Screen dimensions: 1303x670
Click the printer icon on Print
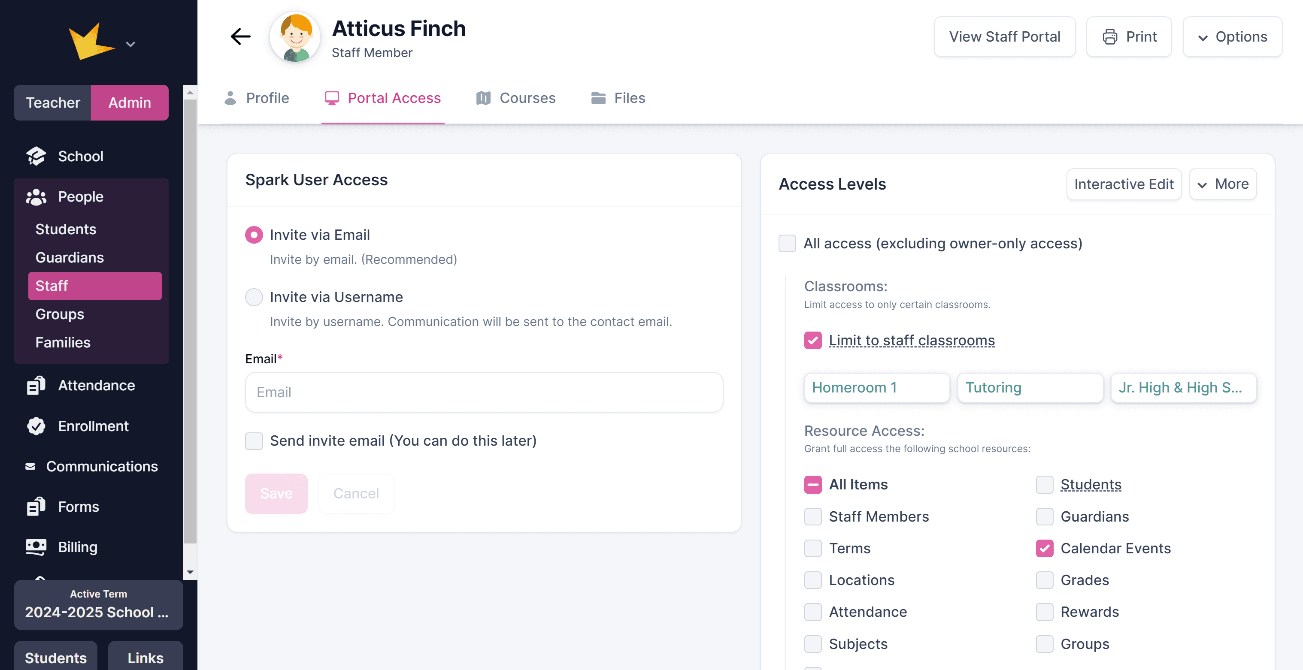pyautogui.click(x=1110, y=37)
